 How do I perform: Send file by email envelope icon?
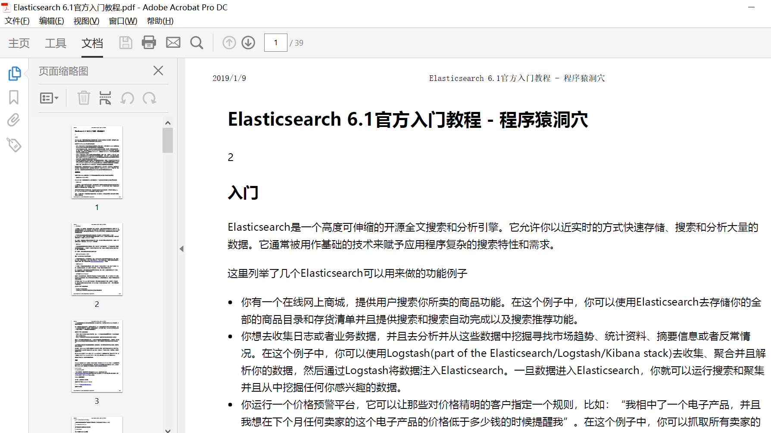[173, 43]
